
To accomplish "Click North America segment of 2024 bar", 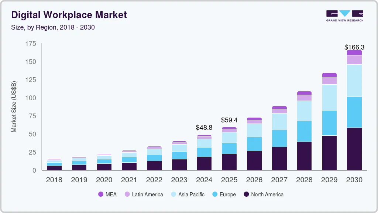I will point(204,163).
